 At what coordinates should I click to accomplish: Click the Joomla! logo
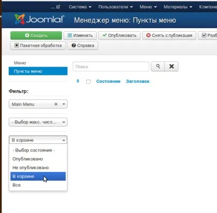39,19
